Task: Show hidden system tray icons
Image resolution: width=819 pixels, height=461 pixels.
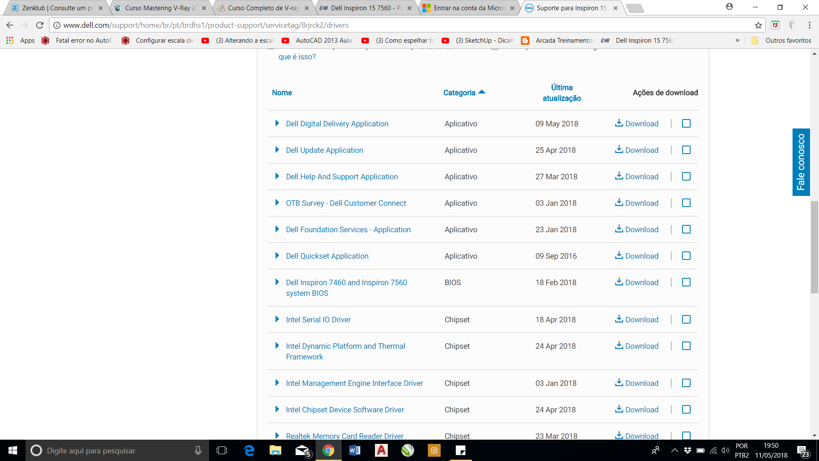Action: point(674,450)
